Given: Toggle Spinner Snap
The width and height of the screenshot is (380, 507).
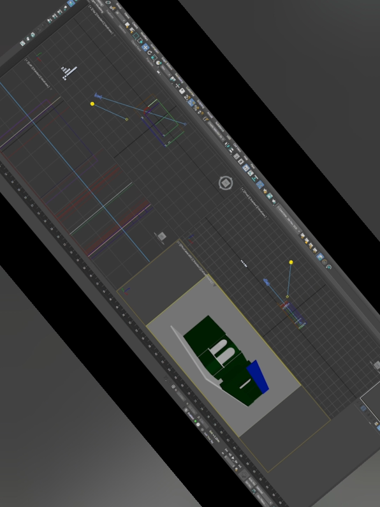Looking at the screenshot, I should click(x=200, y=113).
